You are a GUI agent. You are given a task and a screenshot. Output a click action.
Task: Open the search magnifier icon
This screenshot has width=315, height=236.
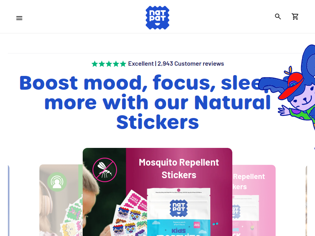pos(278,17)
